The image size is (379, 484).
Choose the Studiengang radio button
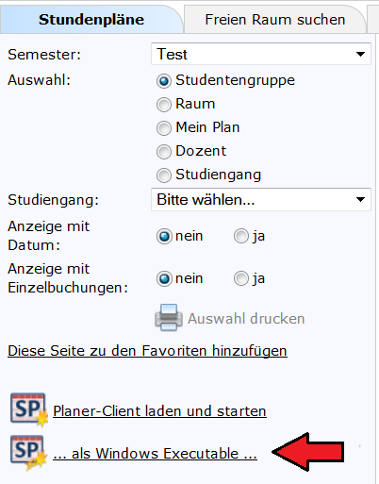(164, 175)
